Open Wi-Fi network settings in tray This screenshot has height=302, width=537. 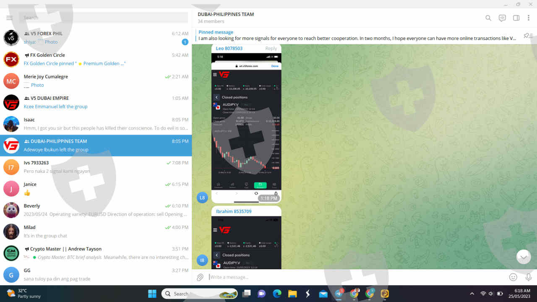[x=483, y=294]
